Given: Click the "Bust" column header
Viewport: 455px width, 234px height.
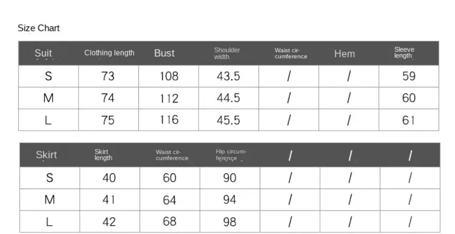Looking at the screenshot, I should tap(164, 53).
